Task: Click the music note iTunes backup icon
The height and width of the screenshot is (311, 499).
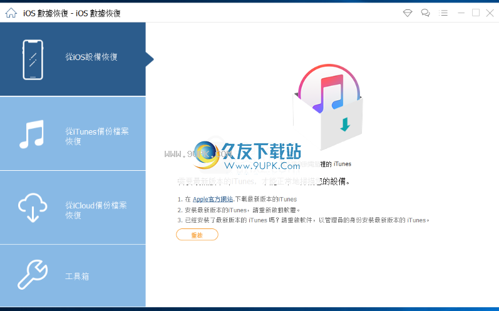Action: 32,134
